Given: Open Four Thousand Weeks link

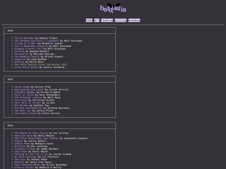Looking at the screenshot, I should 28,165.
